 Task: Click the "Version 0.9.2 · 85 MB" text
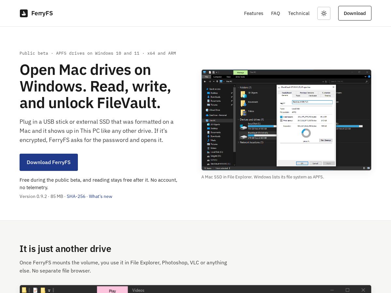click(x=41, y=196)
